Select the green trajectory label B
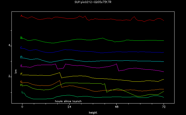The image size is (186, 115). pos(21,38)
